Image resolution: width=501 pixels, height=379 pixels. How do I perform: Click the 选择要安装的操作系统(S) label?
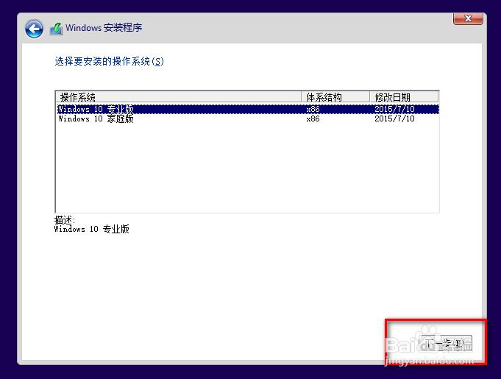click(110, 61)
